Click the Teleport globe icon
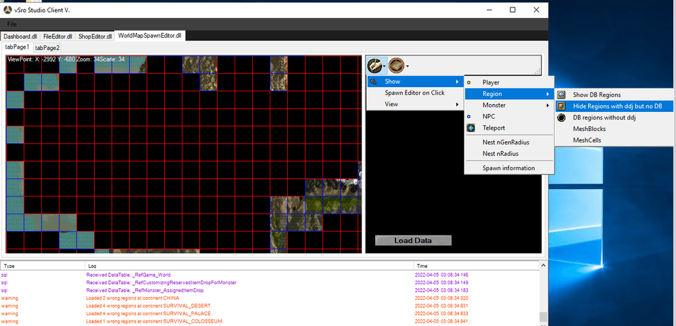 [x=470, y=128]
